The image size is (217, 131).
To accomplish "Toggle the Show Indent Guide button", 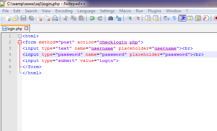I will (x=182, y=18).
